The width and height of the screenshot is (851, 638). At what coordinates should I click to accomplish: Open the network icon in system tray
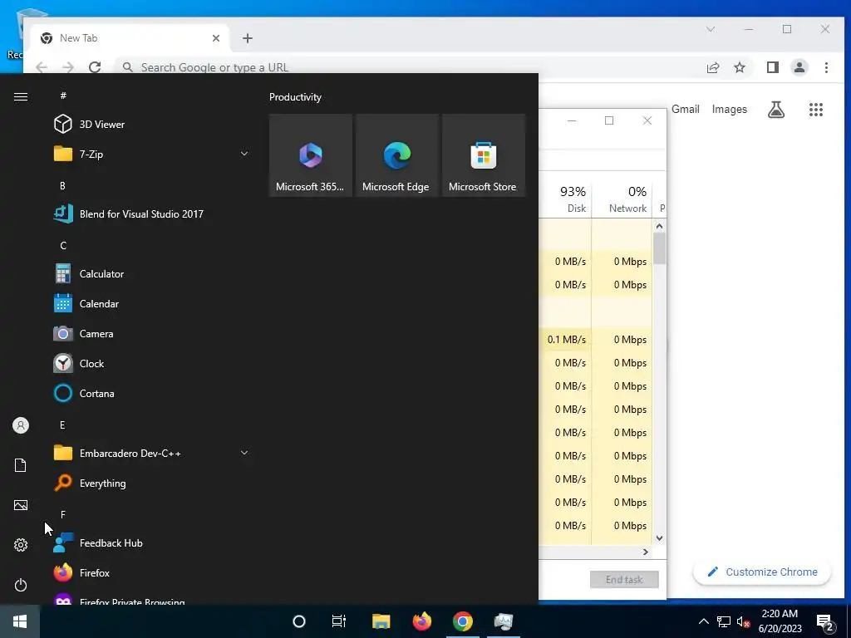click(724, 621)
